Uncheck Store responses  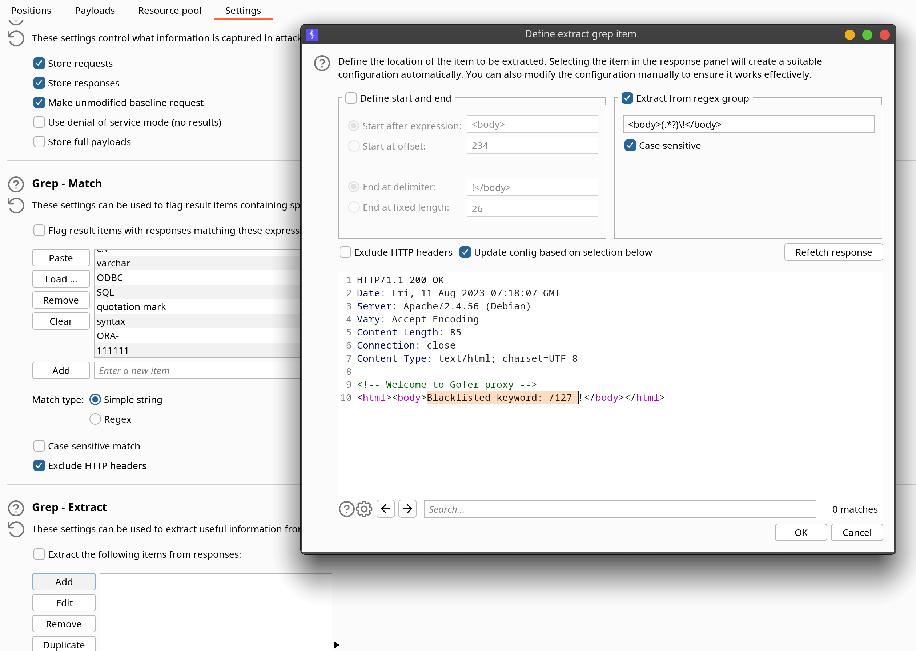coord(39,83)
